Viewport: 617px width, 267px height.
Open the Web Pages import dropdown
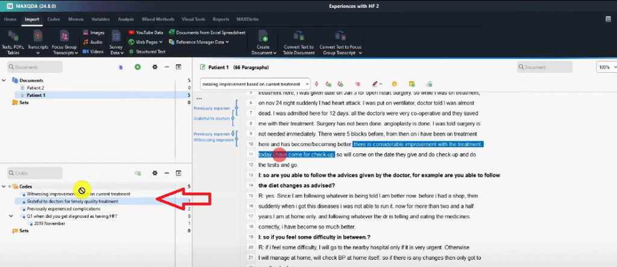[146, 42]
